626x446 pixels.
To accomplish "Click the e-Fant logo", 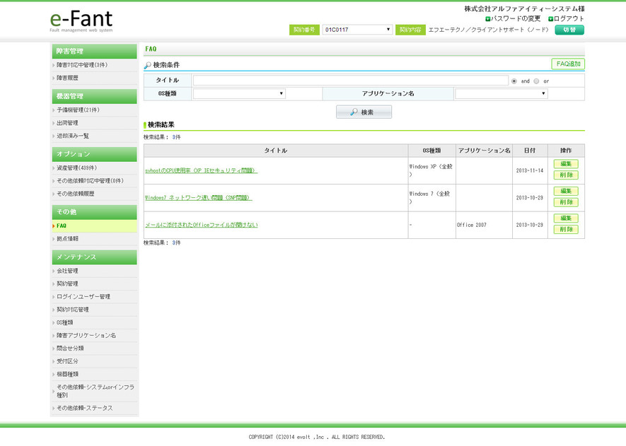I will click(x=81, y=20).
